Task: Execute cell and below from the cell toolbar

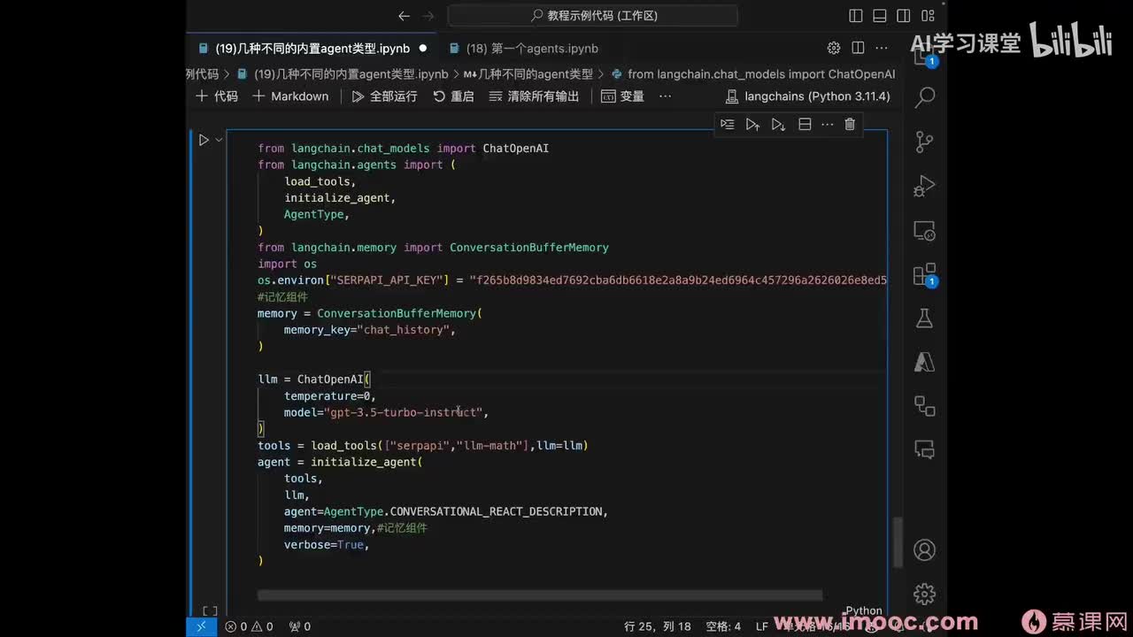Action: tap(778, 125)
